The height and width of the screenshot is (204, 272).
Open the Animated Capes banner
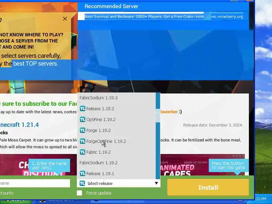[x=202, y=165]
